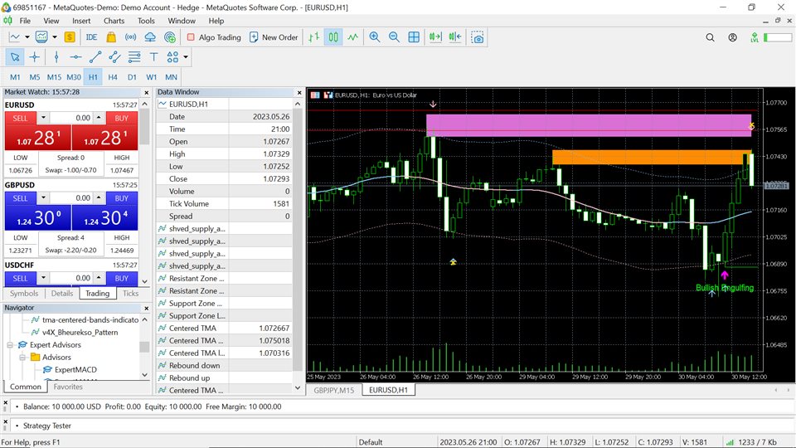
Task: Select the Text label tool
Action: tap(154, 57)
